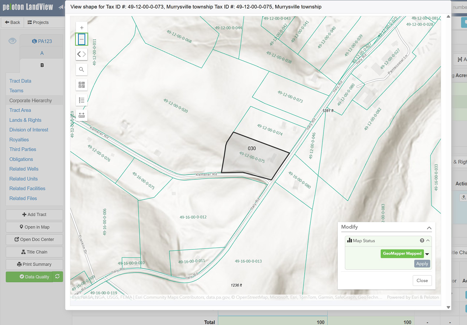Select the measure distance tool
467x325 pixels.
(81, 115)
